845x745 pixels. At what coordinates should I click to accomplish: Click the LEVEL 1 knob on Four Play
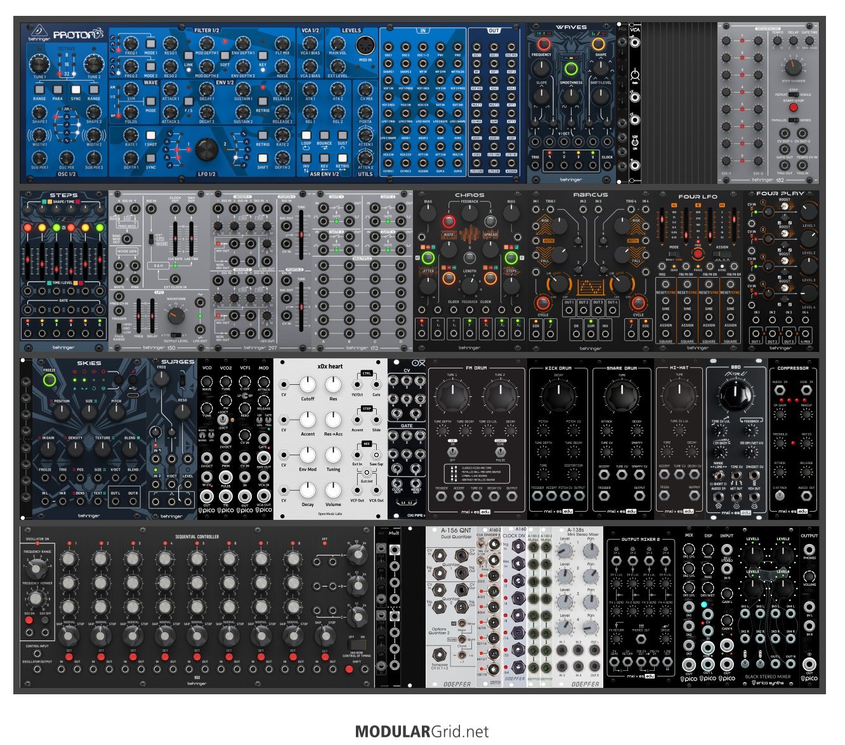tap(809, 212)
